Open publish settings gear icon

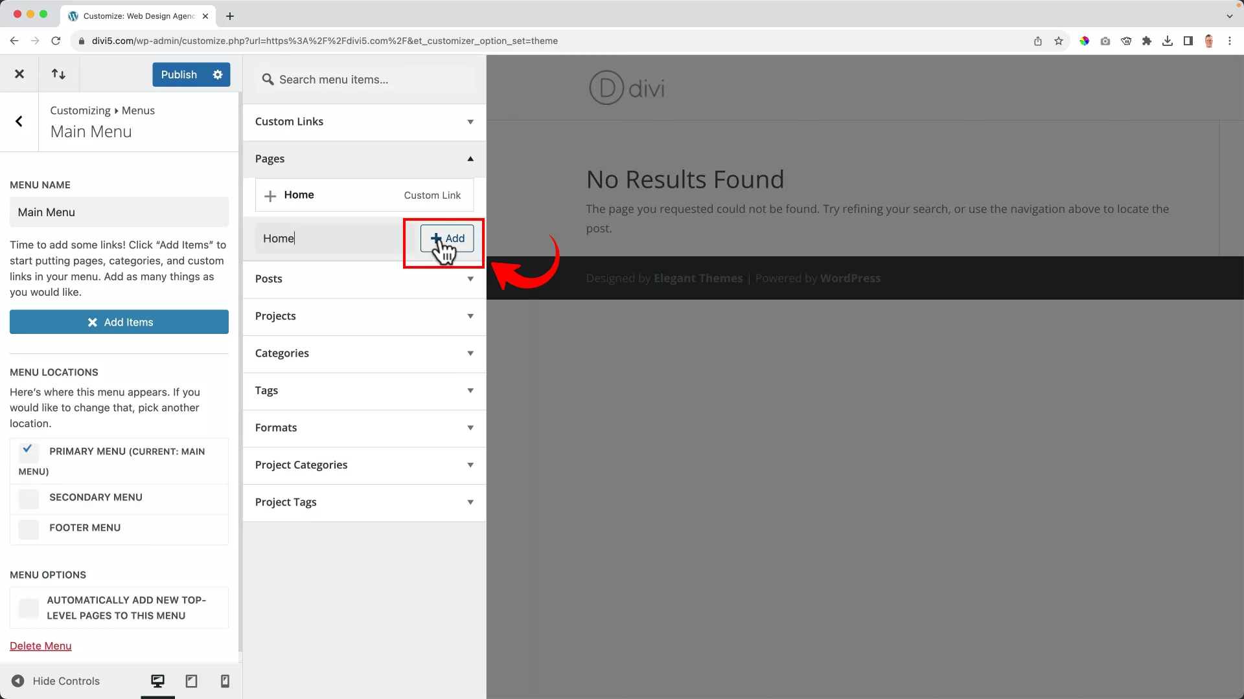click(x=218, y=74)
